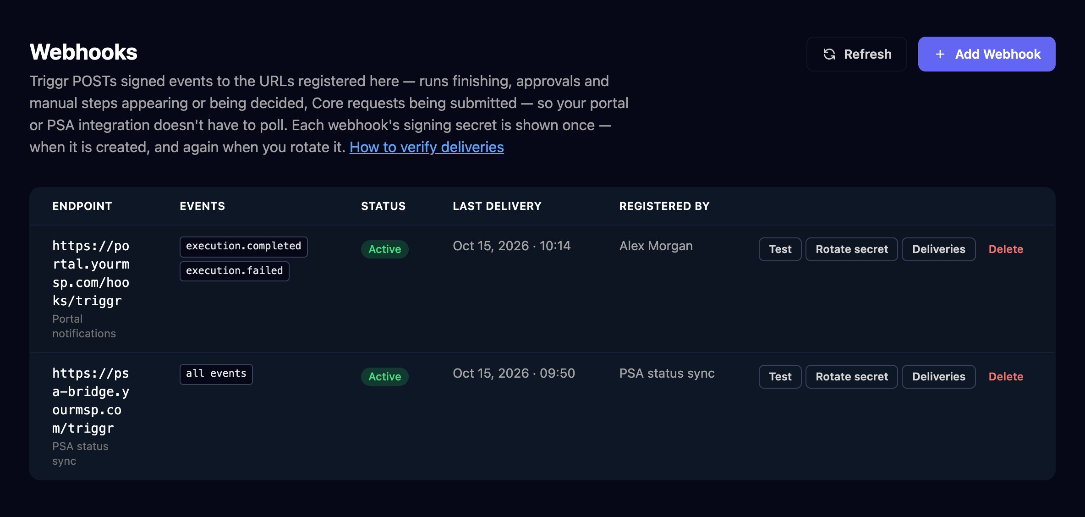Click the Portal notifications description text

[84, 326]
